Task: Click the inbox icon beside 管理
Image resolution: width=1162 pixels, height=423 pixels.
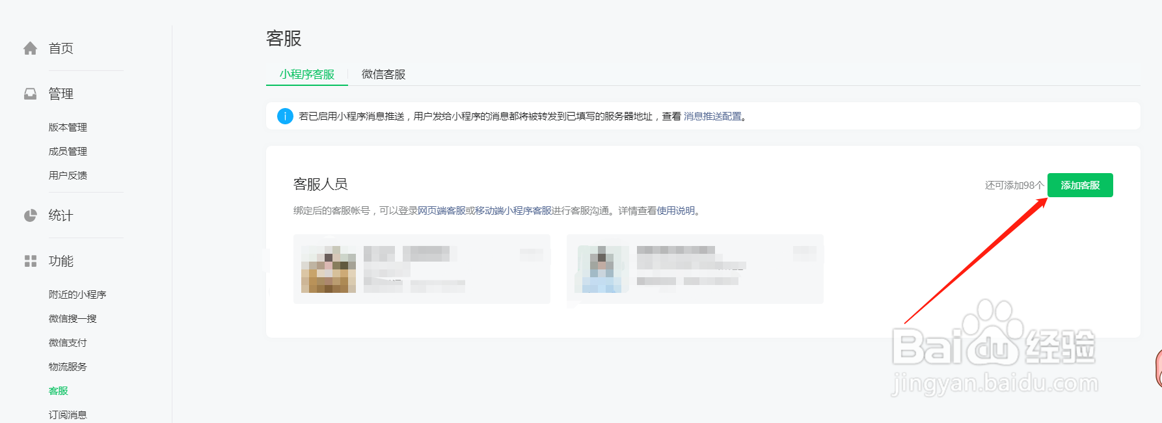Action: (31, 94)
